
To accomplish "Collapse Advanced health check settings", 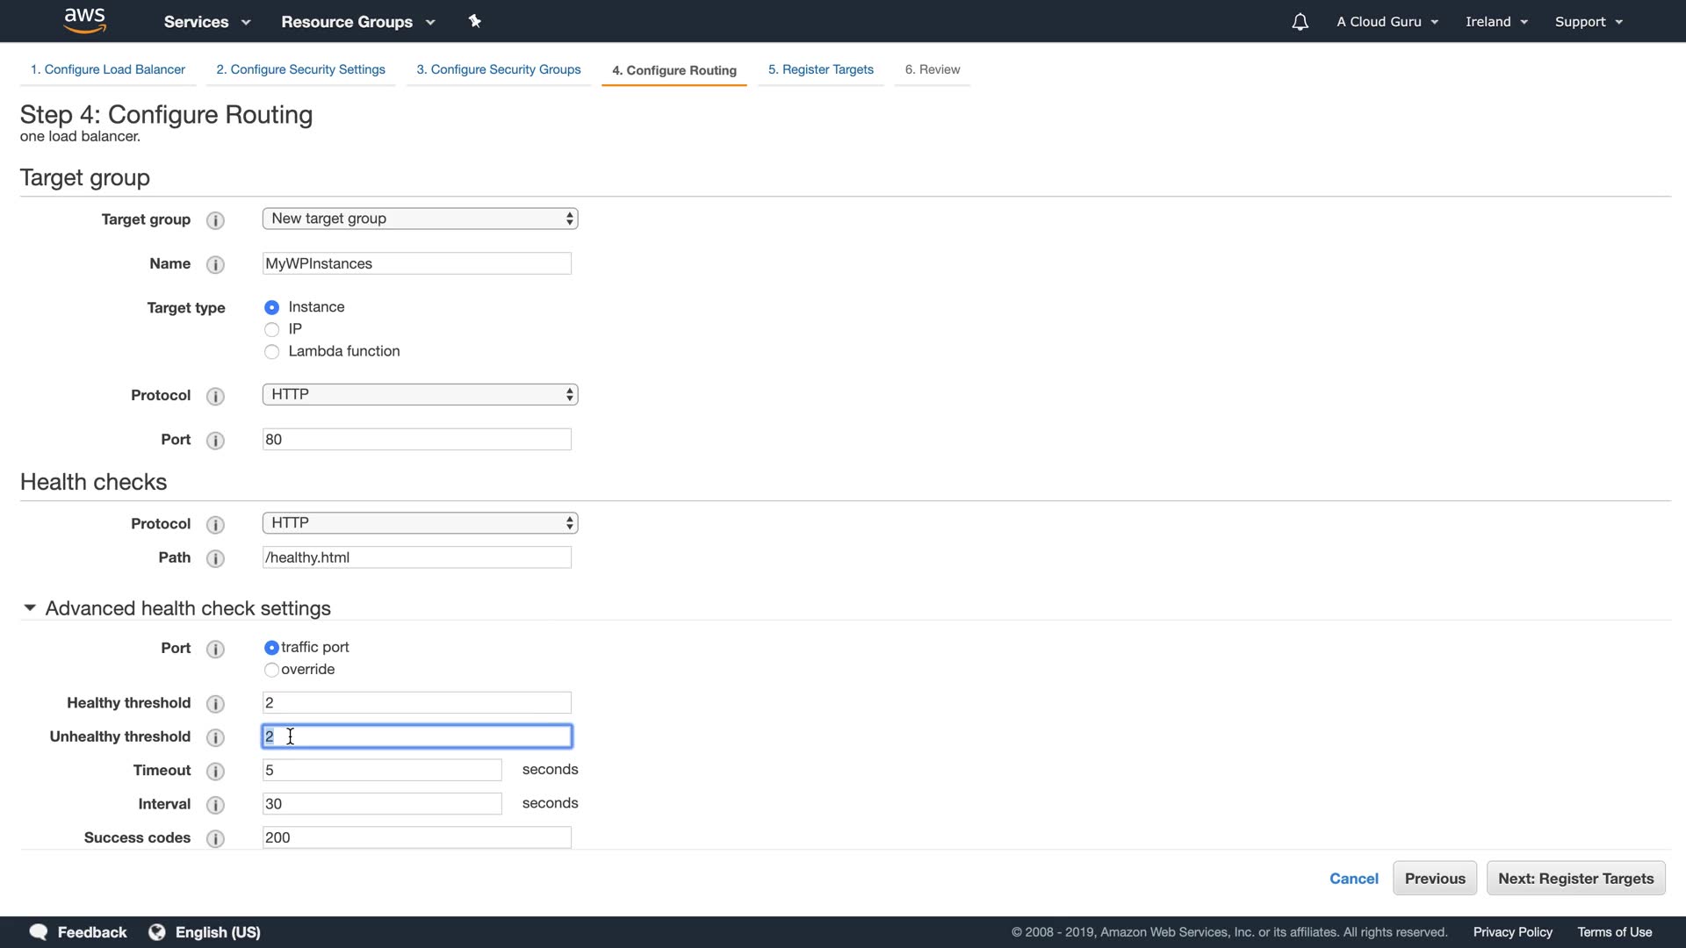I will [30, 608].
